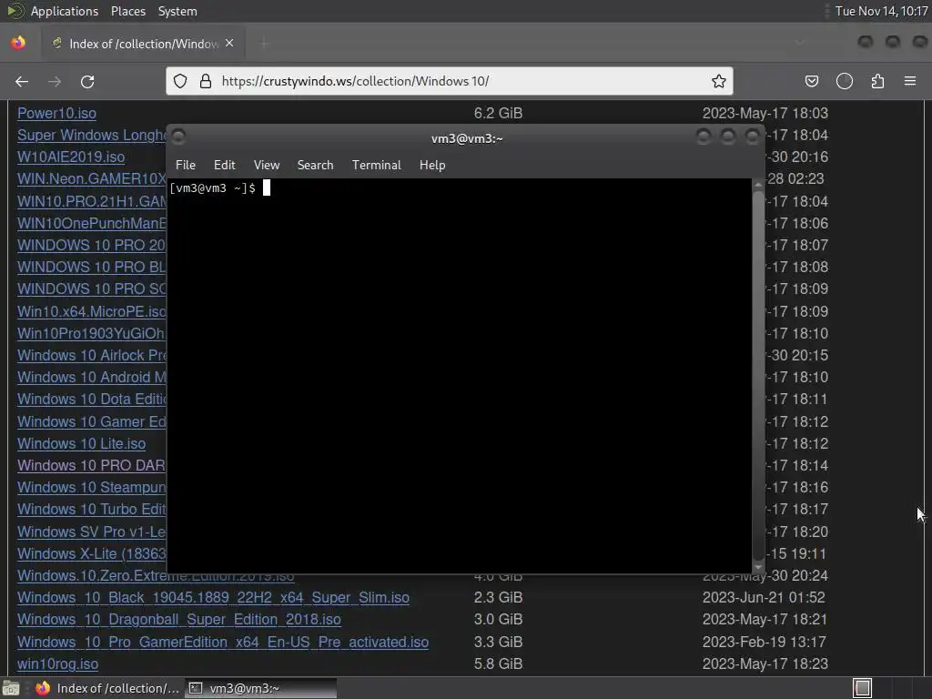Open Windows_10_Pro_GamerEdition Pre_activated.iso link

(x=223, y=642)
